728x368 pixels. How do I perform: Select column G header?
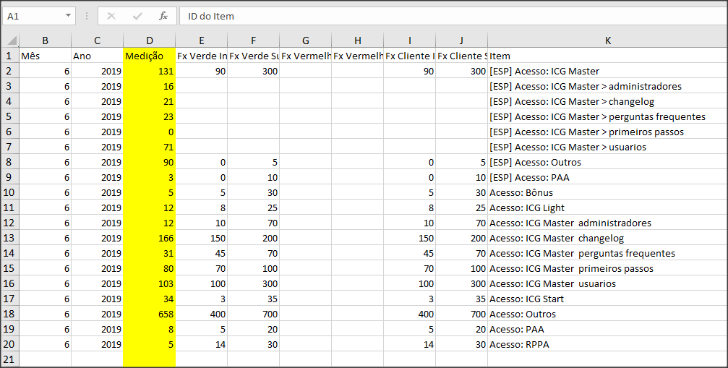point(306,40)
